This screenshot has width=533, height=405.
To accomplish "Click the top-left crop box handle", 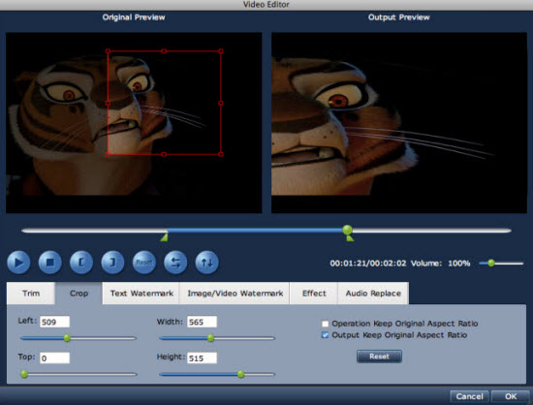I will point(108,51).
